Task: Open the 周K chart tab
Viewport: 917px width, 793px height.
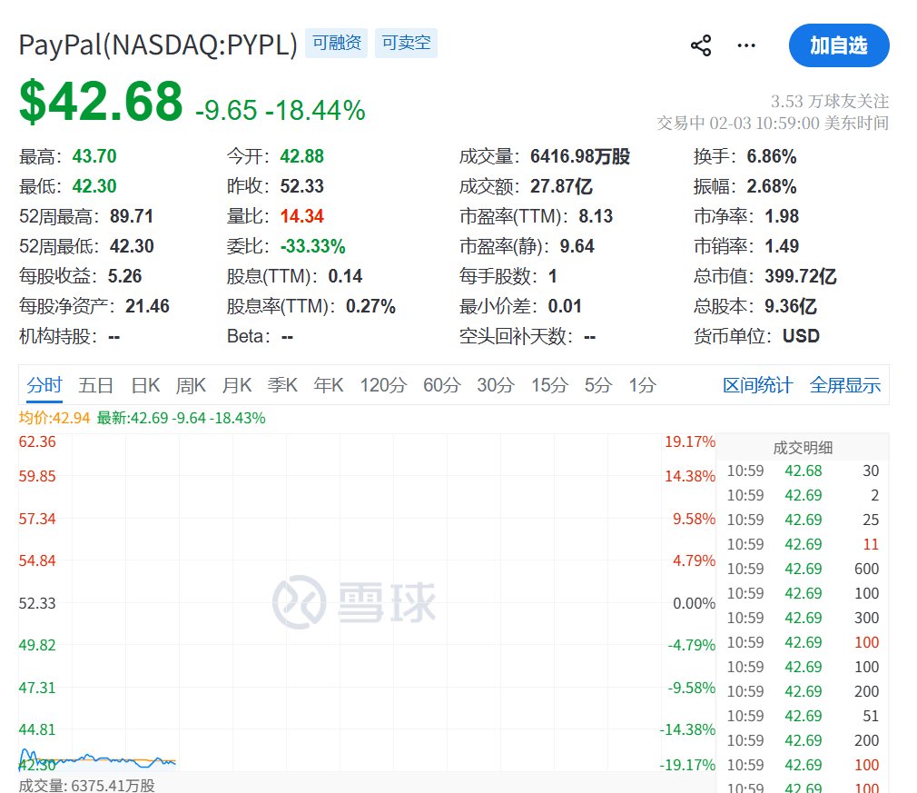Action: pos(191,385)
